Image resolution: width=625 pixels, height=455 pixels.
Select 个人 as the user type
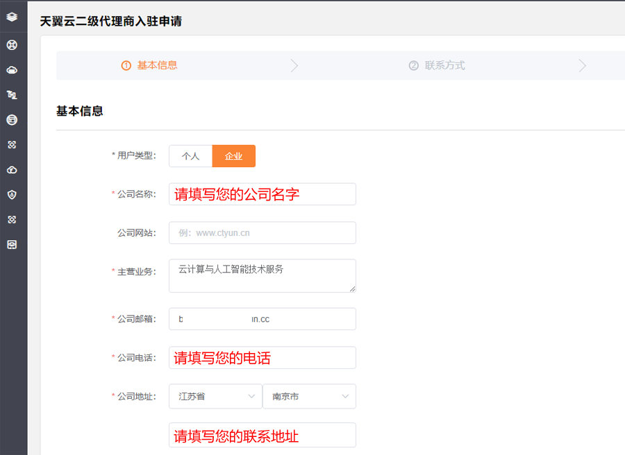[190, 156]
